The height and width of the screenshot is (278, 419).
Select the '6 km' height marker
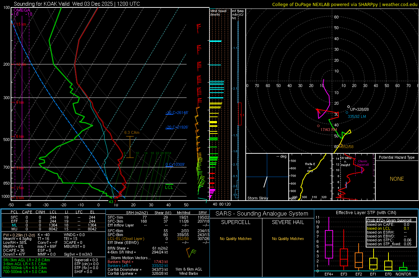tap(20, 136)
